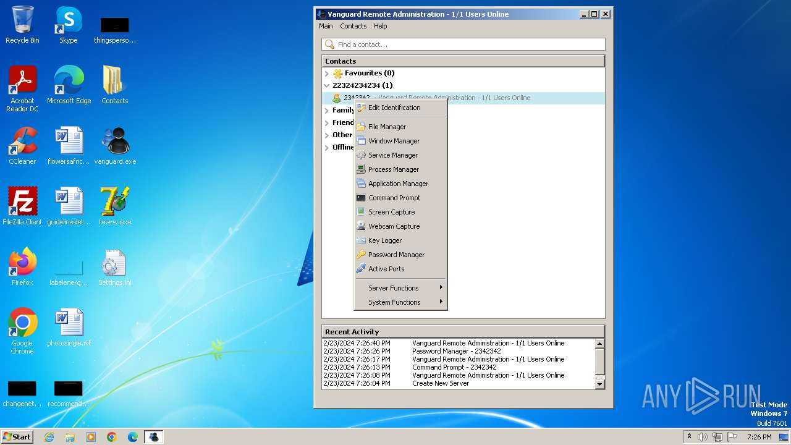Open Internet Explorer from the taskbar
The height and width of the screenshot is (445, 791).
tap(49, 437)
